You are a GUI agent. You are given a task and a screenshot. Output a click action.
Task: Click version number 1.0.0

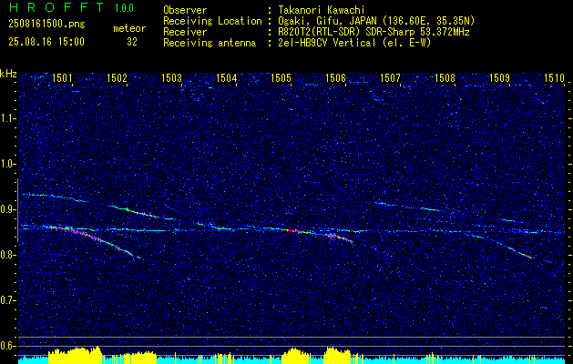124,7
